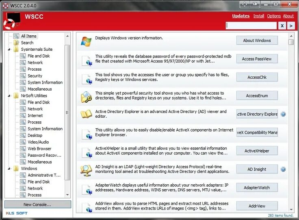Viewport: 299px width, 220px height.
Task: Click the Access PassView row icon
Action: click(x=87, y=61)
